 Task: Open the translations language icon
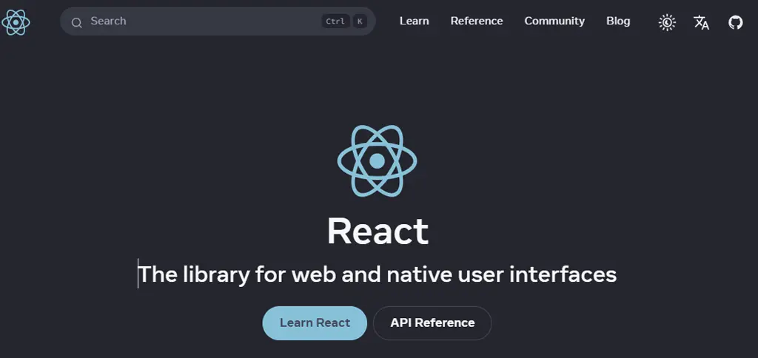coord(701,22)
